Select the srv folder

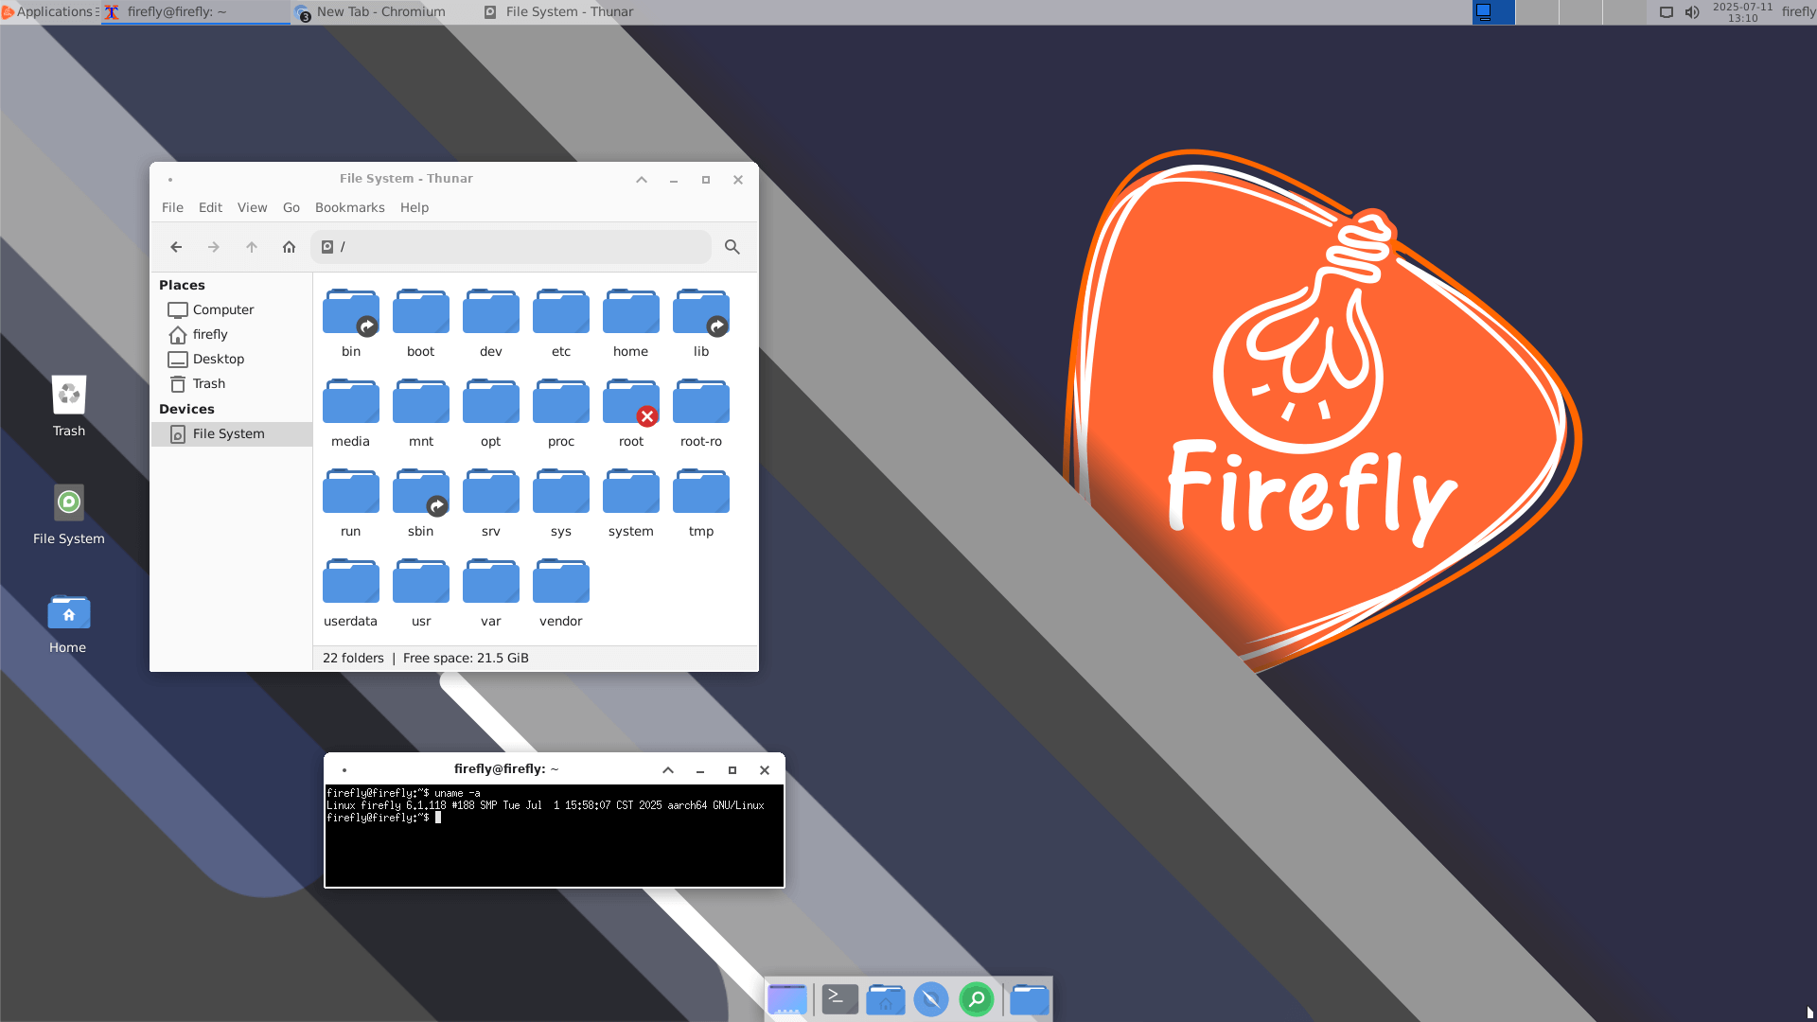(x=491, y=502)
